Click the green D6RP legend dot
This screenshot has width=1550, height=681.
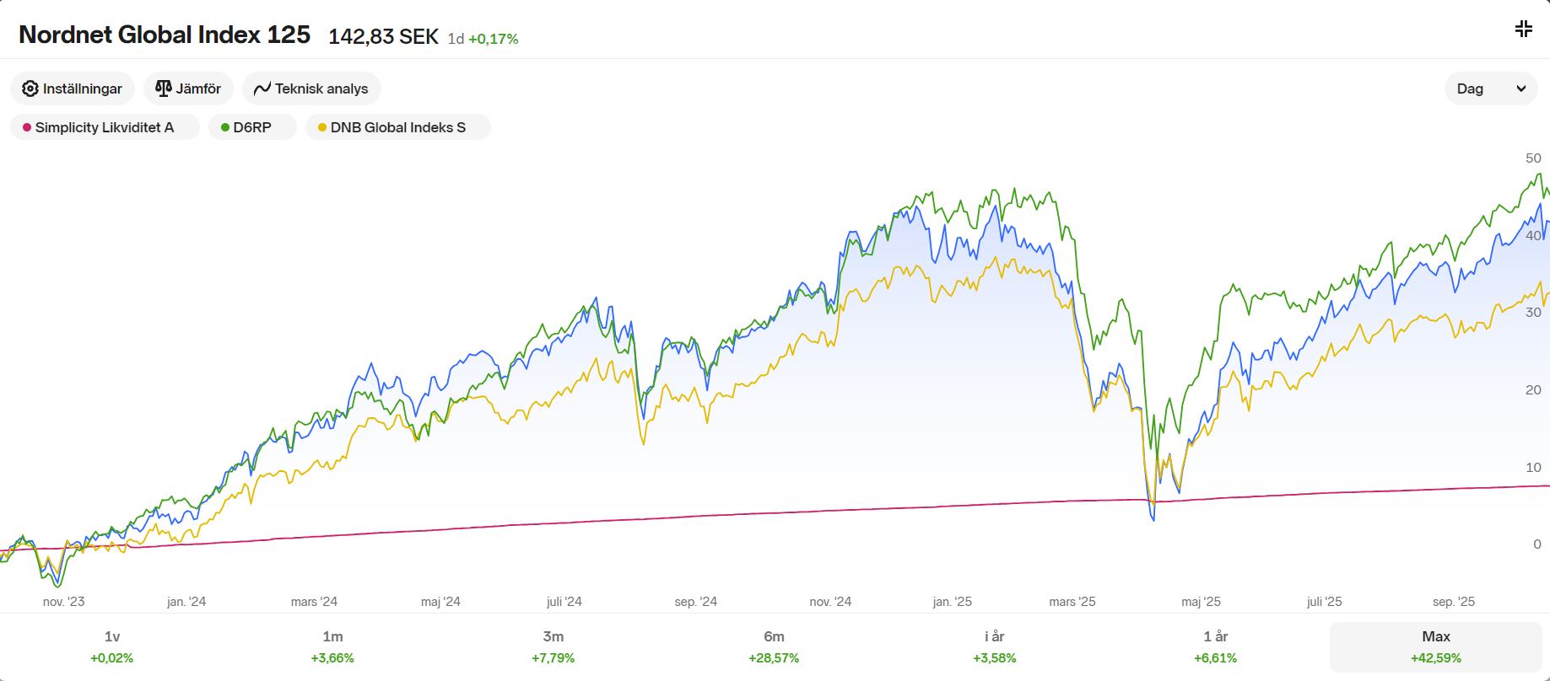(225, 127)
